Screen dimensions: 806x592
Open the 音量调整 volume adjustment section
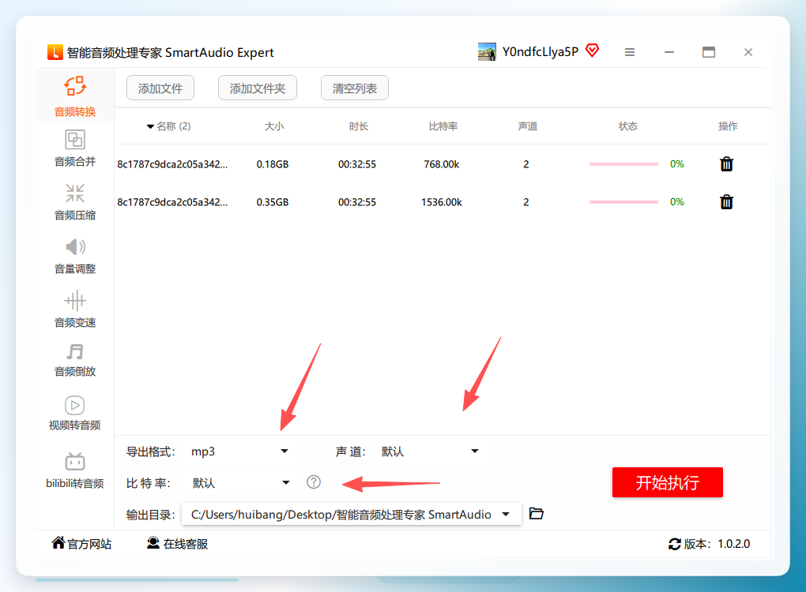(75, 257)
